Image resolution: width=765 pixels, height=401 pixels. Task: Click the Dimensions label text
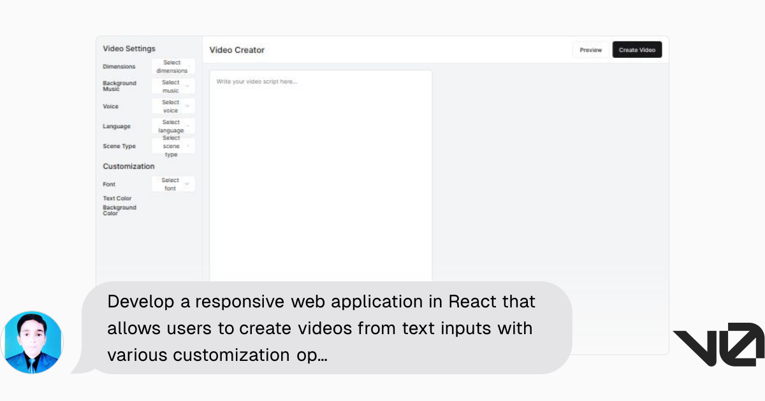(119, 66)
